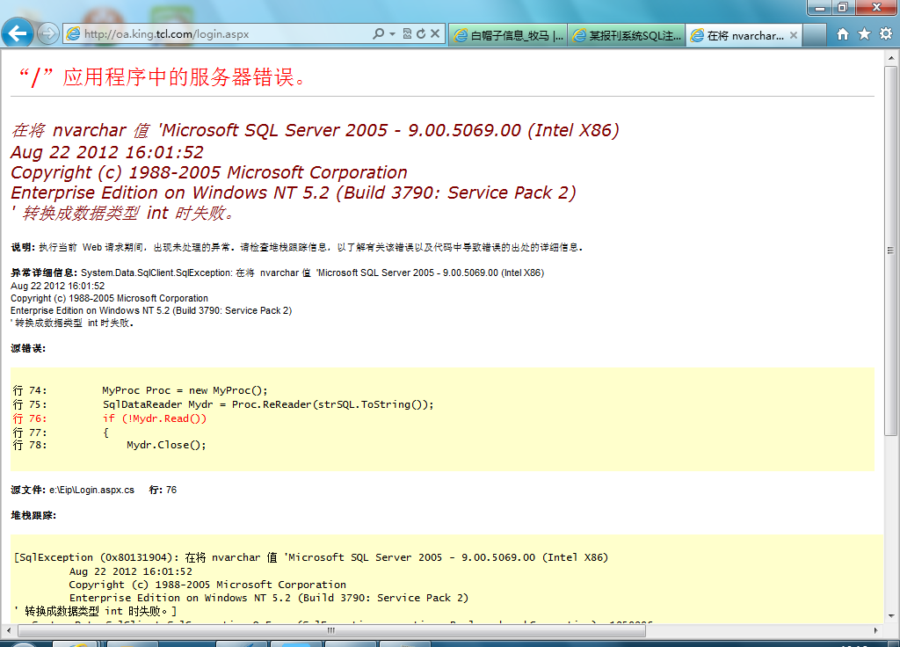Click the source file path e:\Eip\Login.aspx.cs
Viewport: 900px width, 647px height.
click(x=91, y=490)
